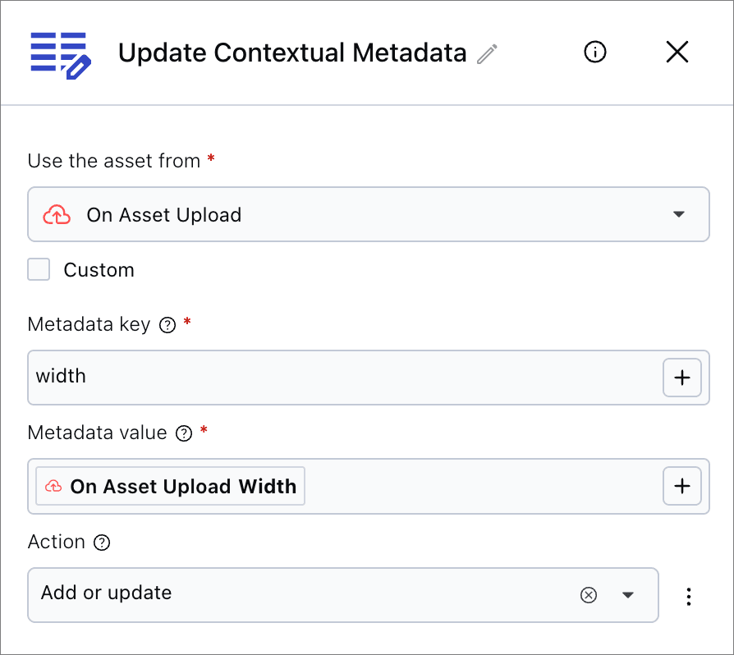The height and width of the screenshot is (655, 734).
Task: Open the info icon in header
Action: pyautogui.click(x=595, y=53)
